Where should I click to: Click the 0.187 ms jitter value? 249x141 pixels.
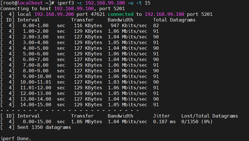coord(164,122)
